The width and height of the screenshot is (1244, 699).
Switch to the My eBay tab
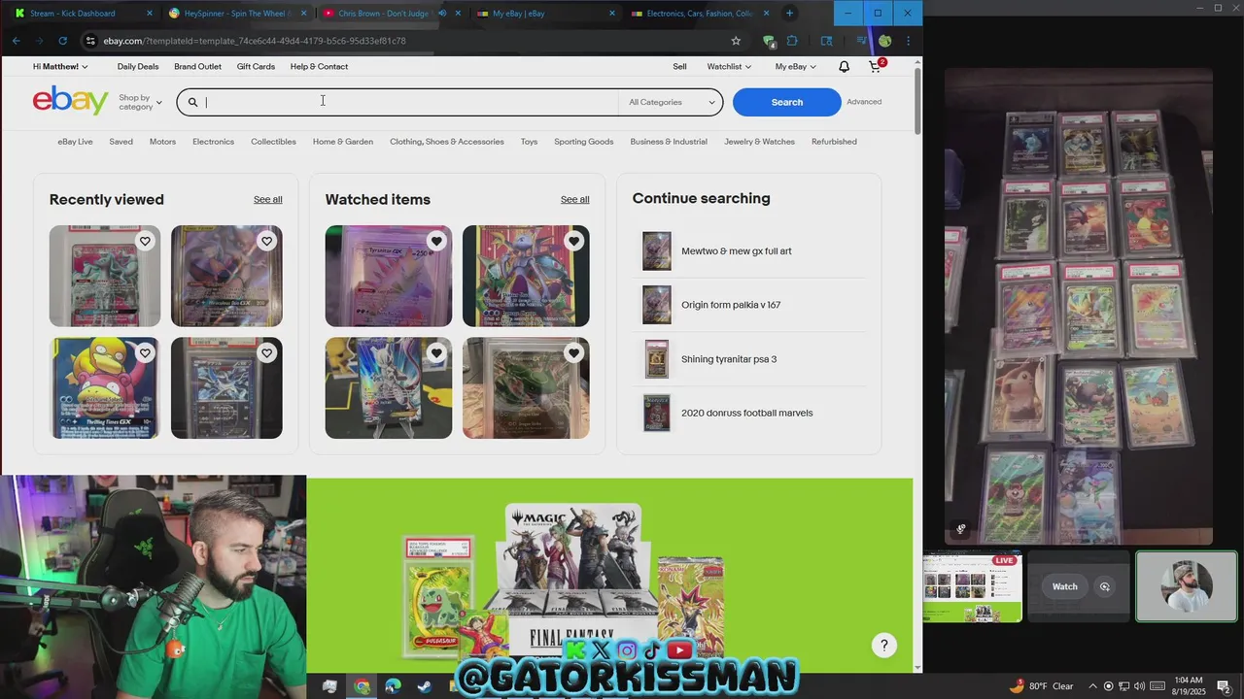point(545,14)
